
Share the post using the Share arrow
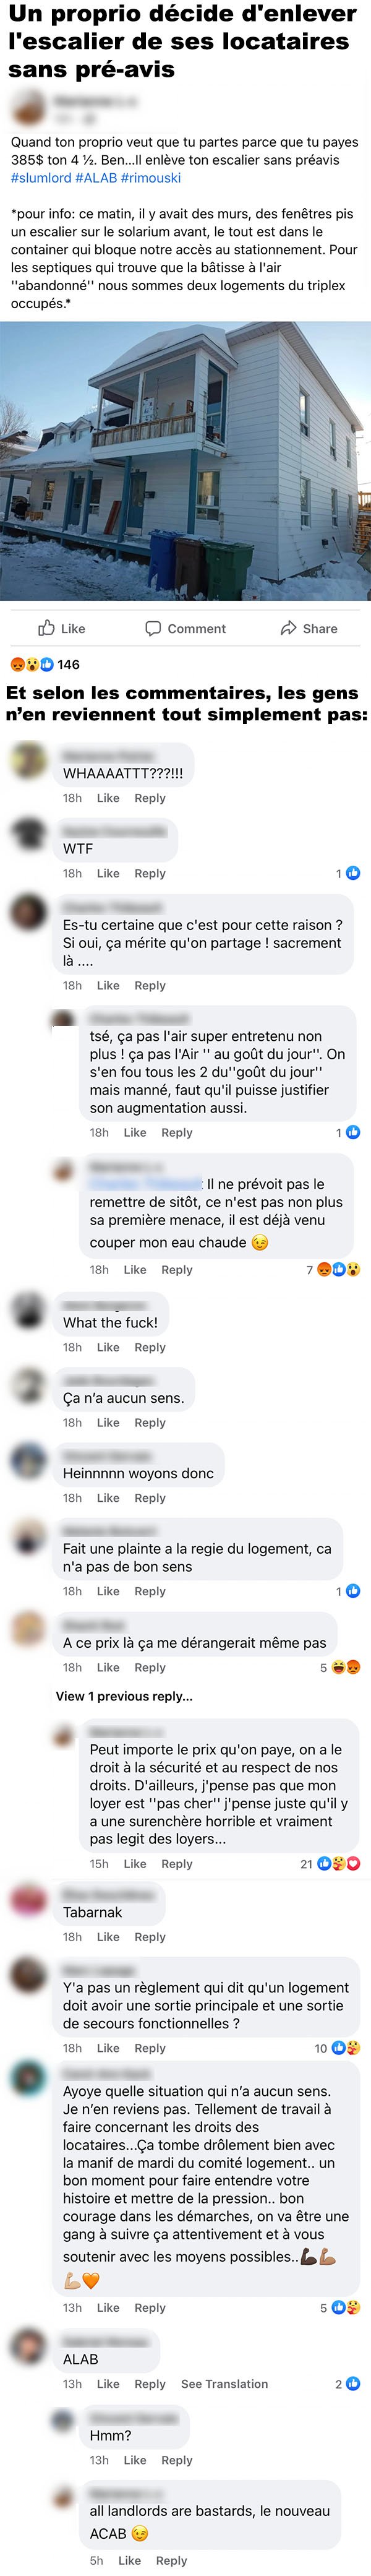[x=309, y=628]
